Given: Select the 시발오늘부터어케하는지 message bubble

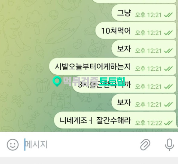Looking at the screenshot, I should coord(113,66).
